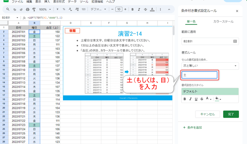This screenshot has height=144, width=247.
Task: Click the formula bar with LEFT formula
Action: point(101,18)
